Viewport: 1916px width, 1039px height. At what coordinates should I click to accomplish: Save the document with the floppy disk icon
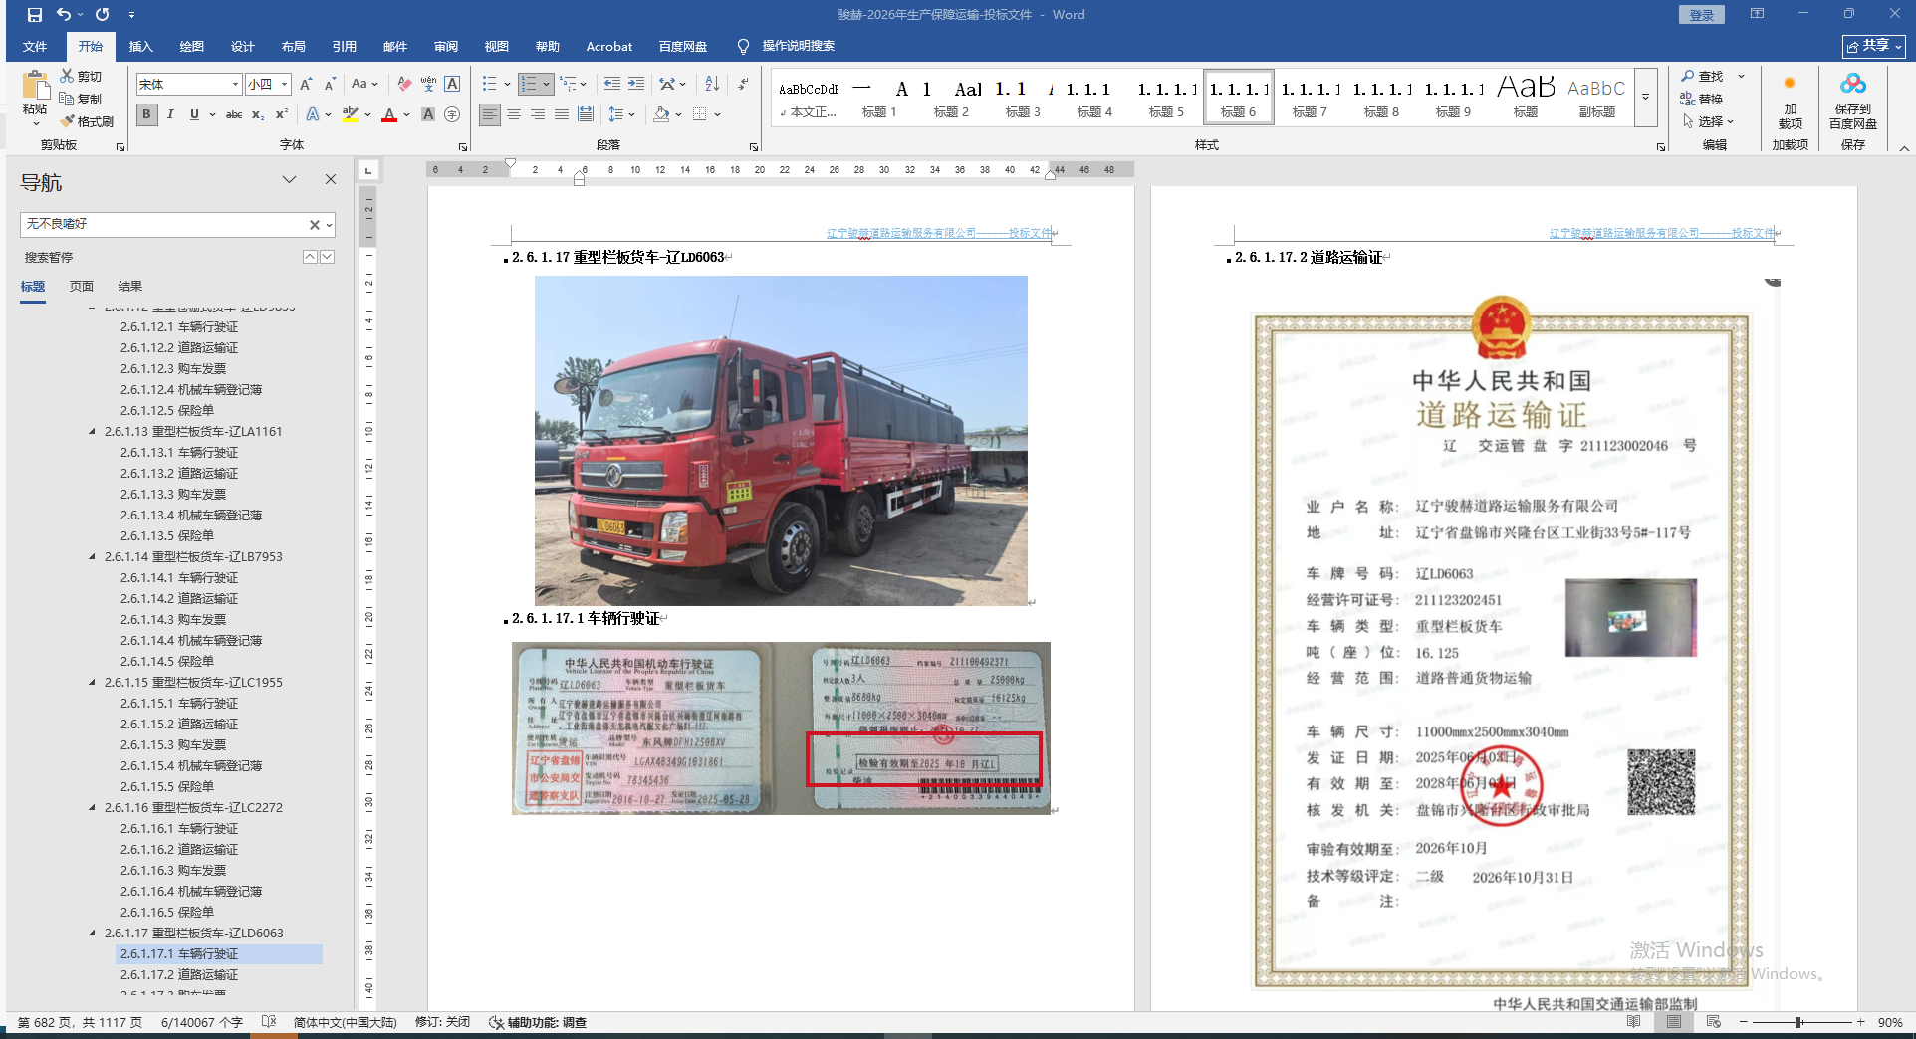coord(35,15)
